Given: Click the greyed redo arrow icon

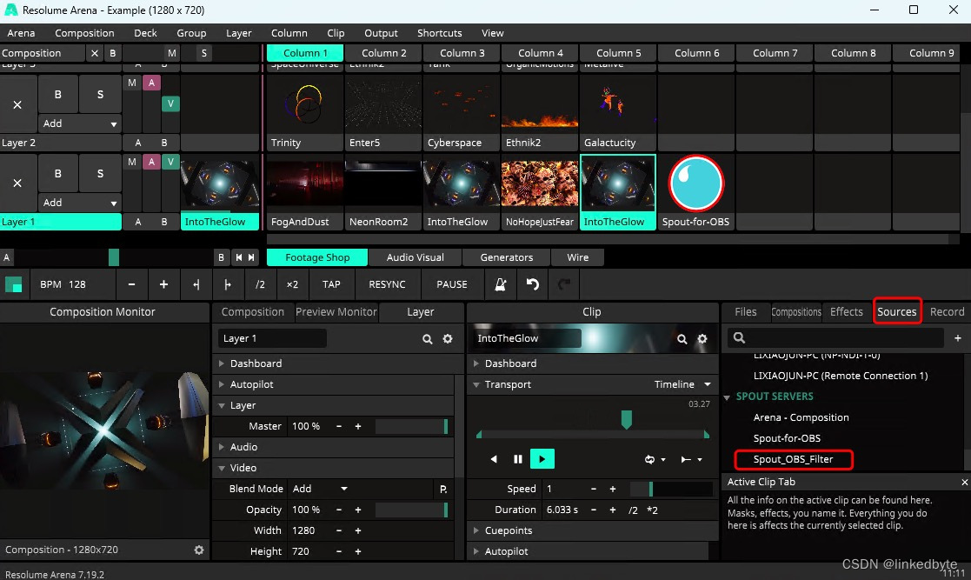Looking at the screenshot, I should [x=563, y=284].
